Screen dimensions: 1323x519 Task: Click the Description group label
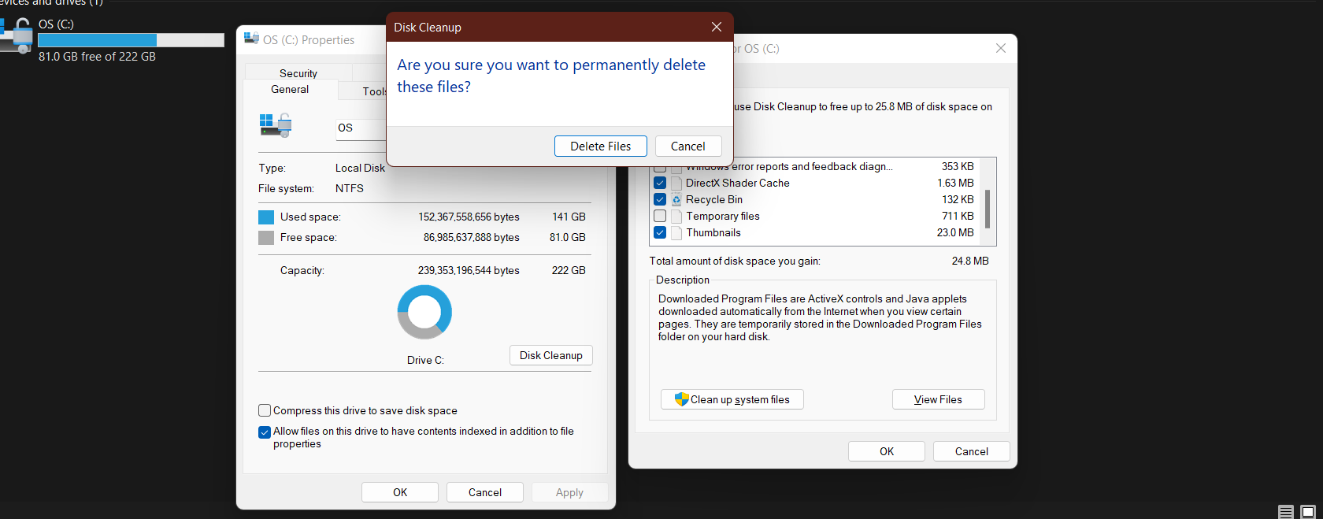pyautogui.click(x=683, y=280)
